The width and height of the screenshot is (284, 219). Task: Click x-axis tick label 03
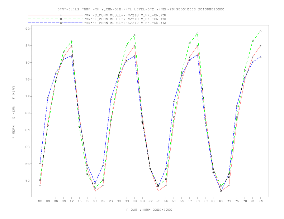[x=48, y=201]
